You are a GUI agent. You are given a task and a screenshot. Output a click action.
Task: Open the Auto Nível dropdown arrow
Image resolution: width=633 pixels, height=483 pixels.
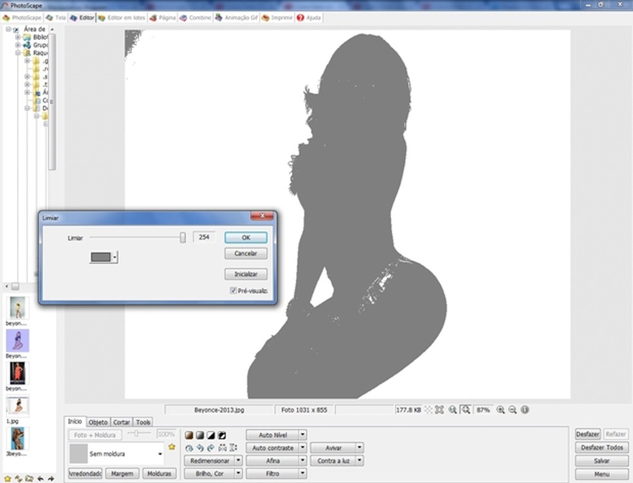(x=302, y=435)
